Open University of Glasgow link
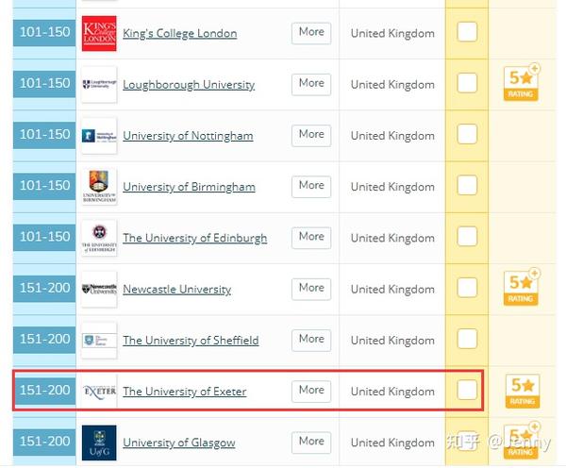The height and width of the screenshot is (468, 566). (x=179, y=443)
